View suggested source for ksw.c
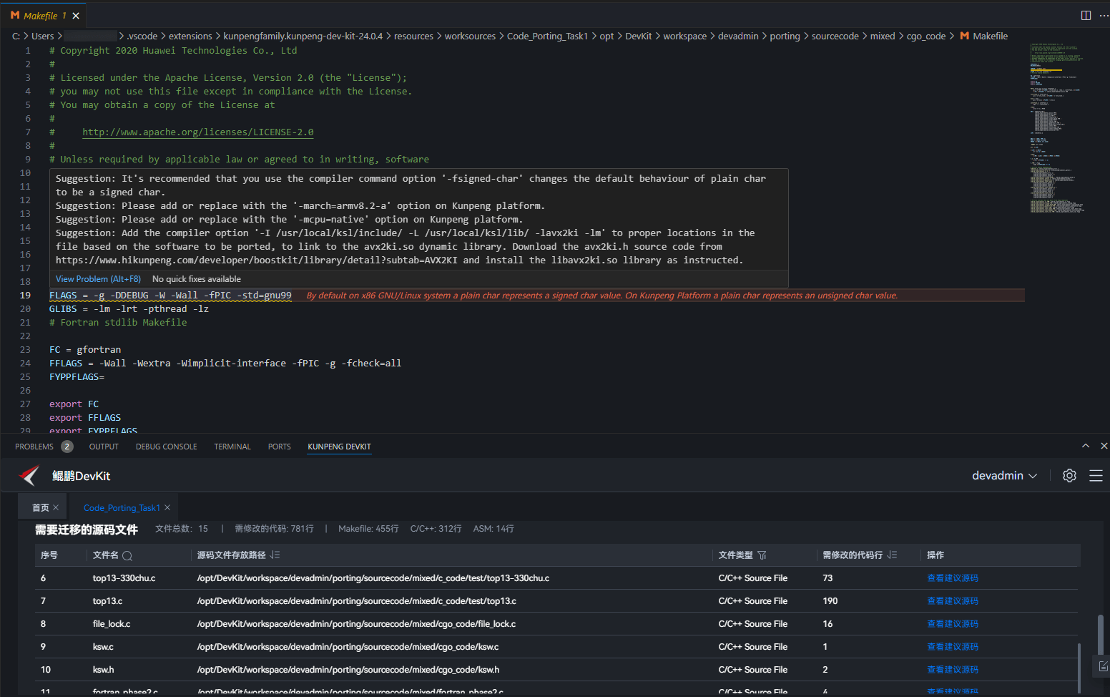This screenshot has width=1110, height=697. coord(953,647)
